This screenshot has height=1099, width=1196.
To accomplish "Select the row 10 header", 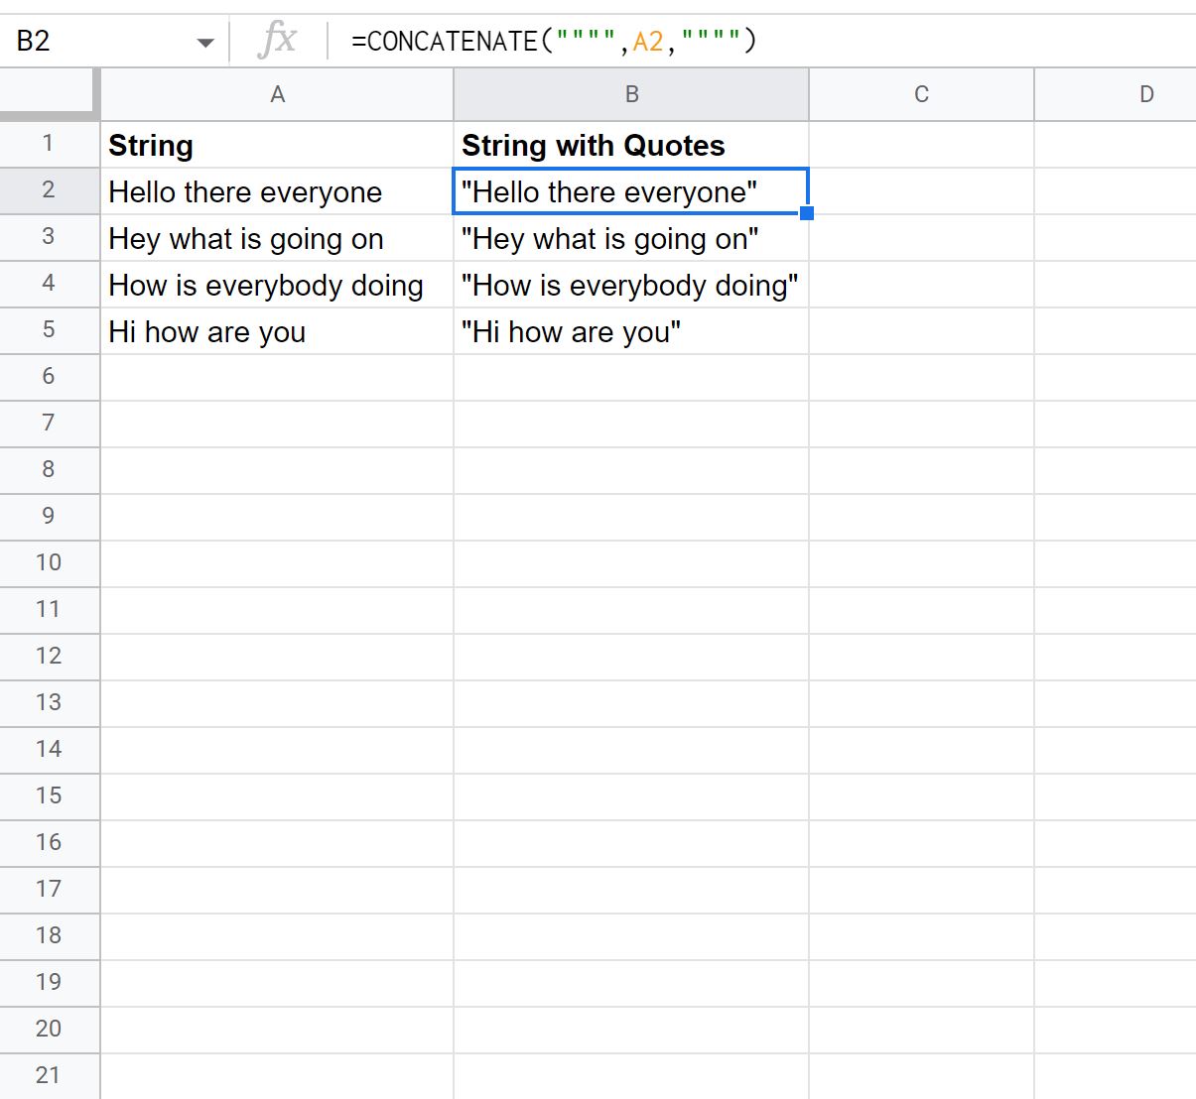I will [x=50, y=563].
